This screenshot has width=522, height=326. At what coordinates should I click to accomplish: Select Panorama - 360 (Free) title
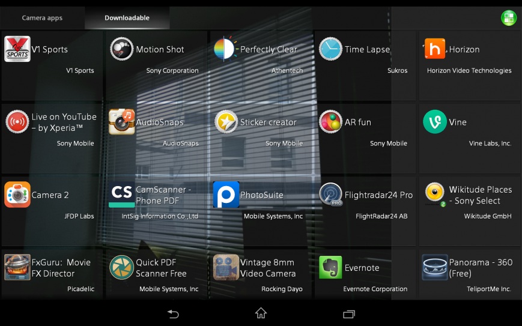tap(481, 268)
